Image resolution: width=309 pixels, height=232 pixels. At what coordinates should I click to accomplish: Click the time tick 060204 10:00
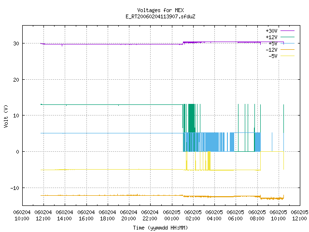(x=22, y=216)
